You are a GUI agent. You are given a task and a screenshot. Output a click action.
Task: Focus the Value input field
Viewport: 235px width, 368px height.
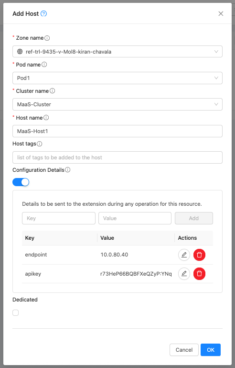click(x=135, y=218)
